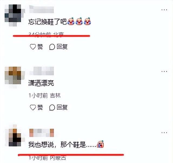This screenshot has height=163, width=173.
Task: Tap 回复 text under the 潇洒漂亮 comment
Action: click(x=62, y=107)
